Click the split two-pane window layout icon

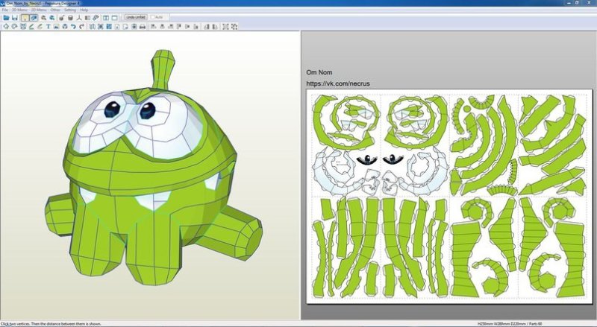point(104,16)
